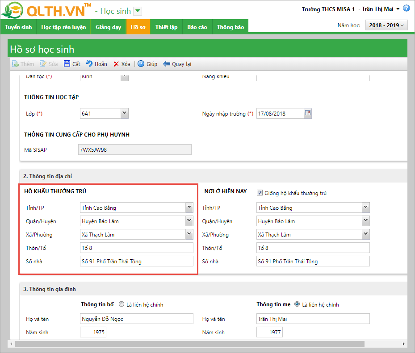Uncheck Giống hộ khẩu thường trú checkbox
415x353 pixels.
(x=260, y=193)
